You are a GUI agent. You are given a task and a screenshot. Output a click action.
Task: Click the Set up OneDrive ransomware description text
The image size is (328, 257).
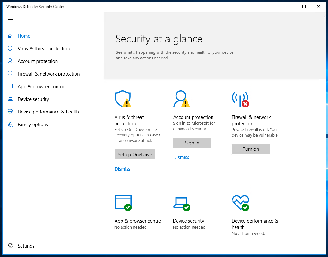(139, 135)
